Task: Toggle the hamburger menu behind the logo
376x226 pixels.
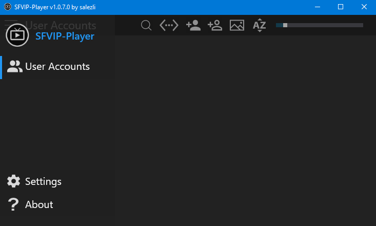Action: pos(11,24)
